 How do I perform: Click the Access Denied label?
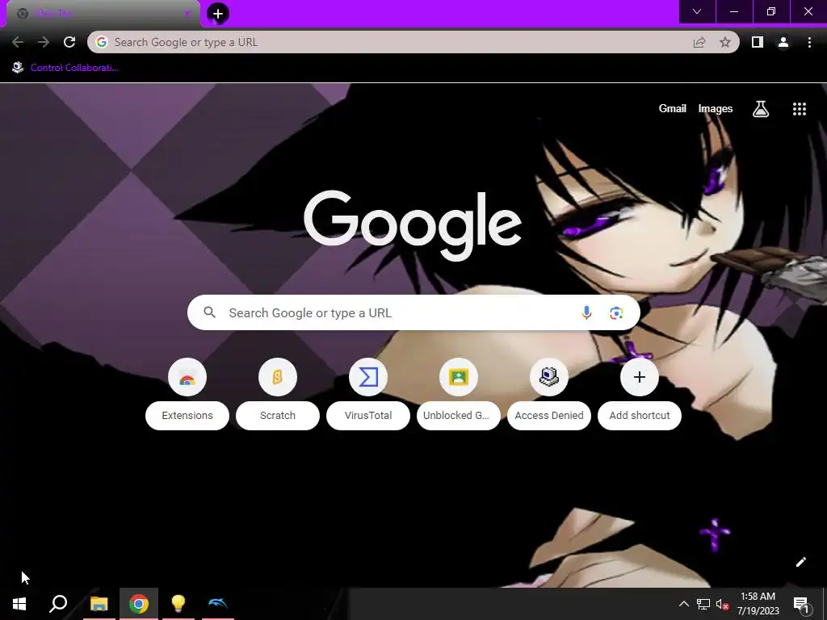coord(549,416)
